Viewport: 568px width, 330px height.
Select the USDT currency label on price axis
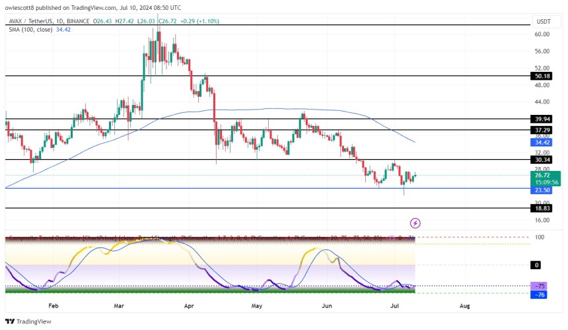tap(544, 22)
